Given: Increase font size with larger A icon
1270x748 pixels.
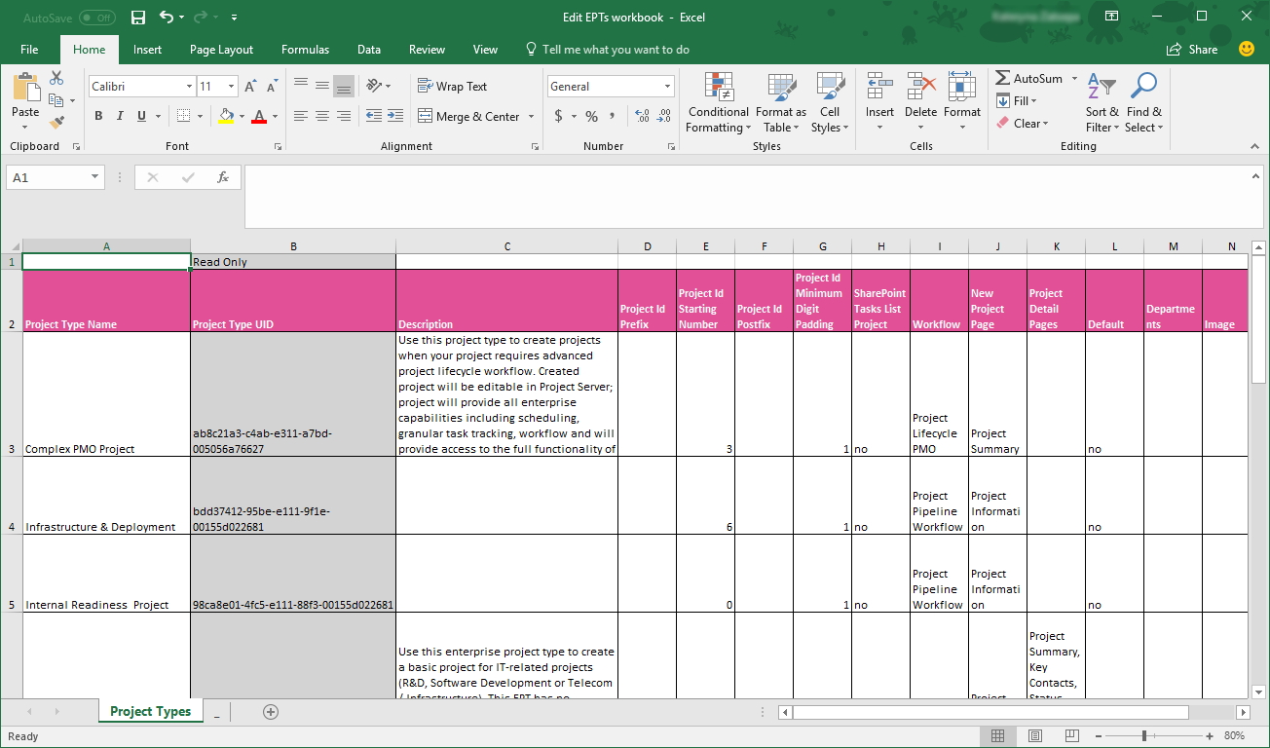Looking at the screenshot, I should tap(251, 87).
